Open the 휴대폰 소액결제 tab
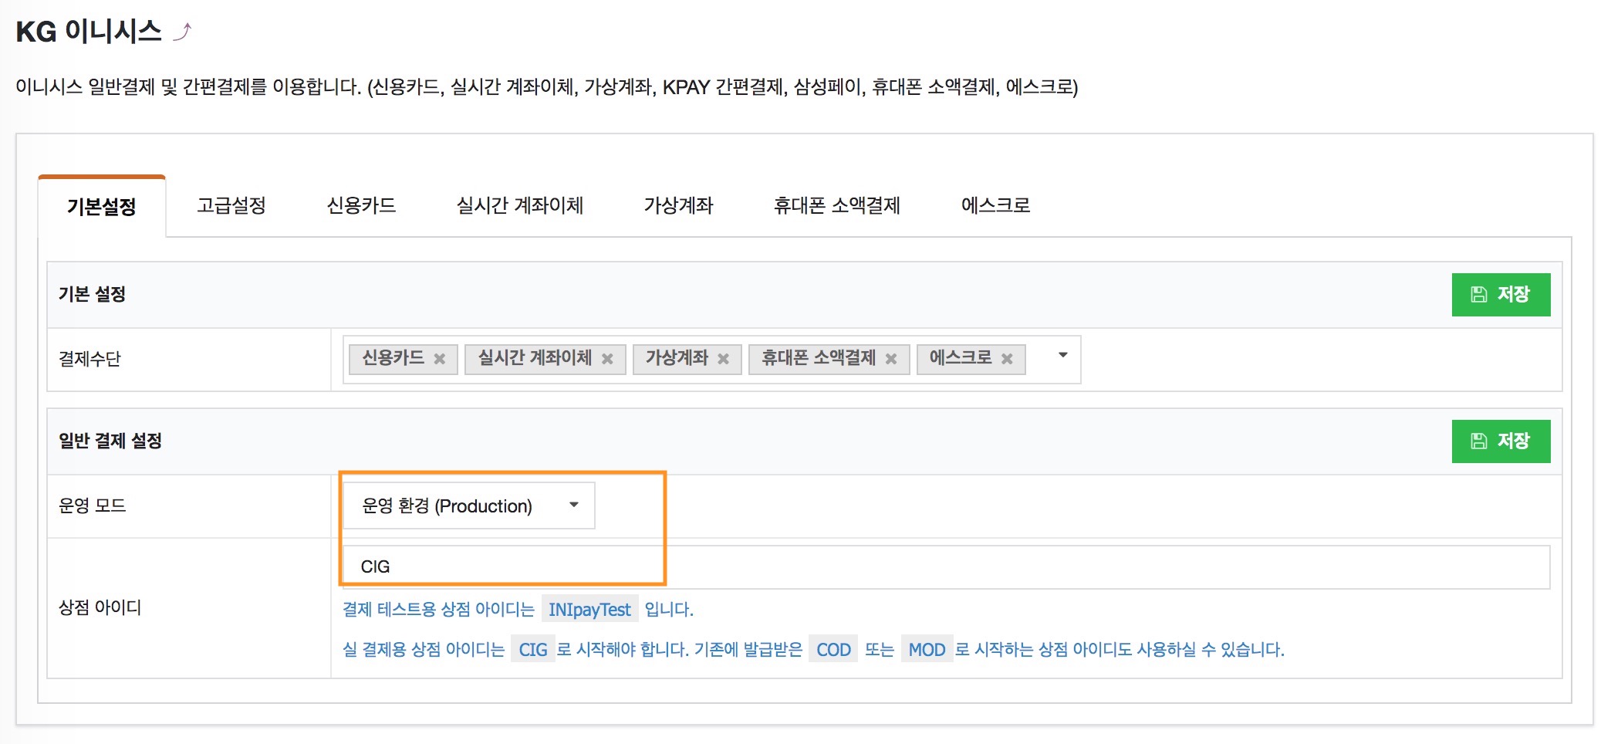The width and height of the screenshot is (1611, 744). 836,205
